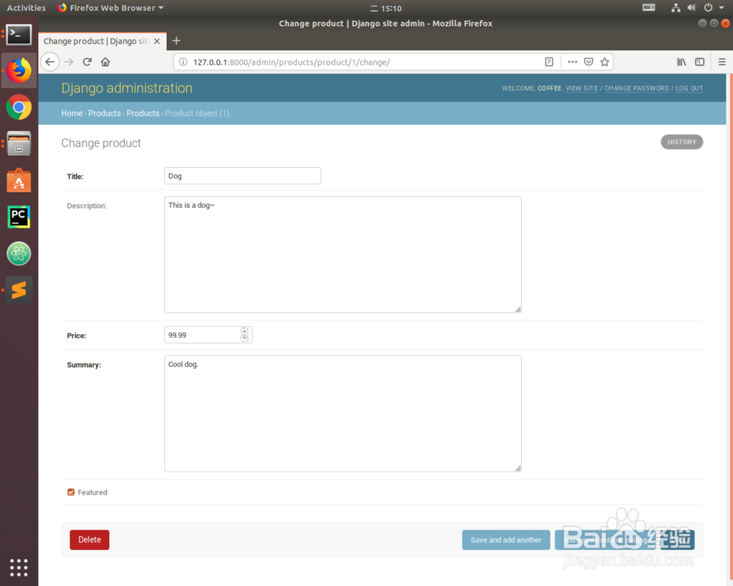This screenshot has height=586, width=733.
Task: Click inside the Description textarea
Action: tap(342, 255)
